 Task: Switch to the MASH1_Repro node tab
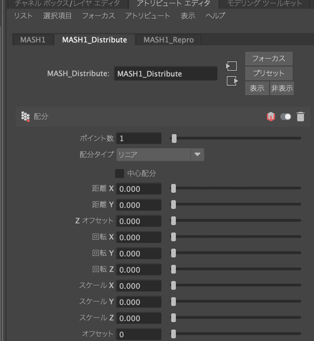coord(169,40)
